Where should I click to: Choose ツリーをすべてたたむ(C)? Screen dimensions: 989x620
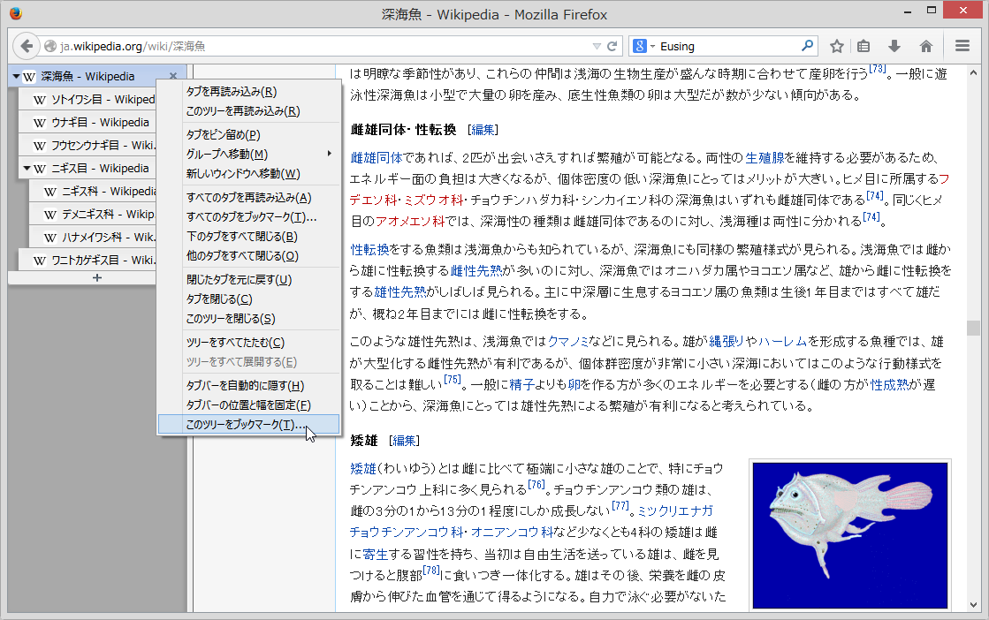click(248, 342)
